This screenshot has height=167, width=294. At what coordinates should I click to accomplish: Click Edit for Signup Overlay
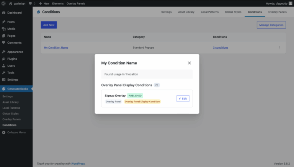click(183, 98)
